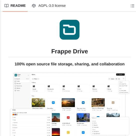Select Favourites in the search popup
The height and width of the screenshot is (136, 136).
110,127
